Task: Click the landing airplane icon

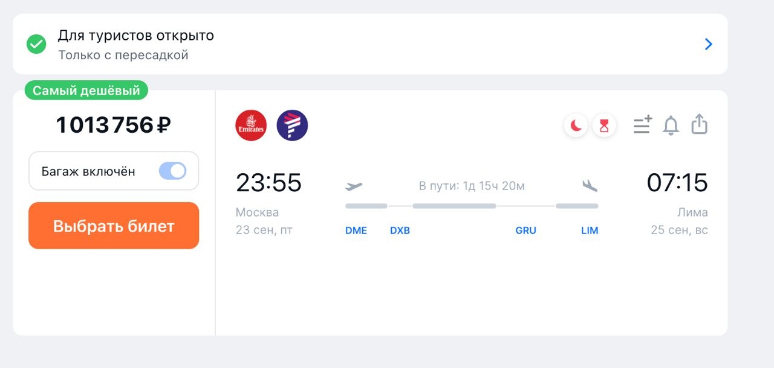Action: coord(590,186)
